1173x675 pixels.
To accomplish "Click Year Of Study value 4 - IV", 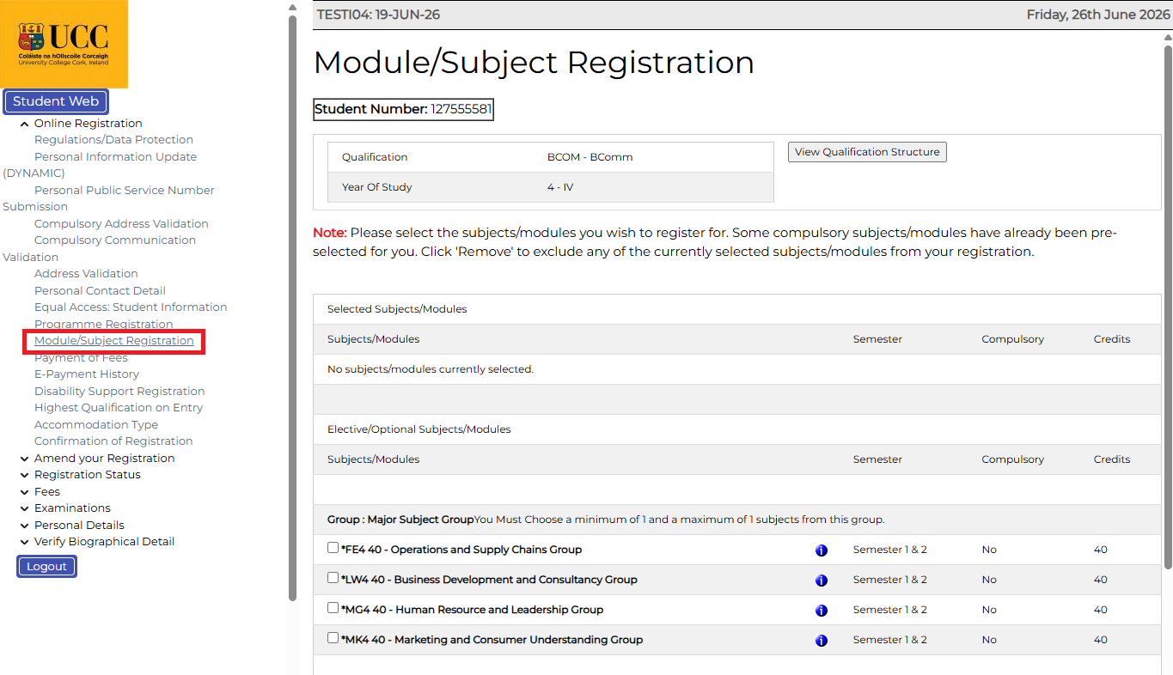I will click(560, 187).
